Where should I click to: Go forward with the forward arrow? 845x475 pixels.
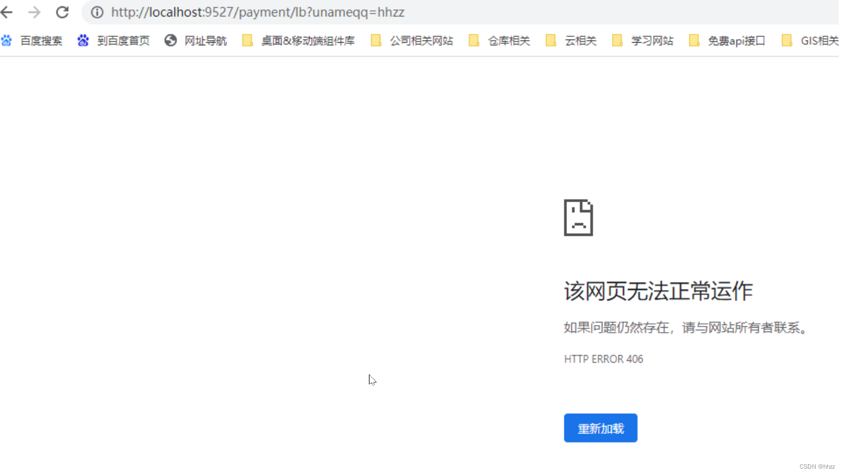pyautogui.click(x=34, y=12)
